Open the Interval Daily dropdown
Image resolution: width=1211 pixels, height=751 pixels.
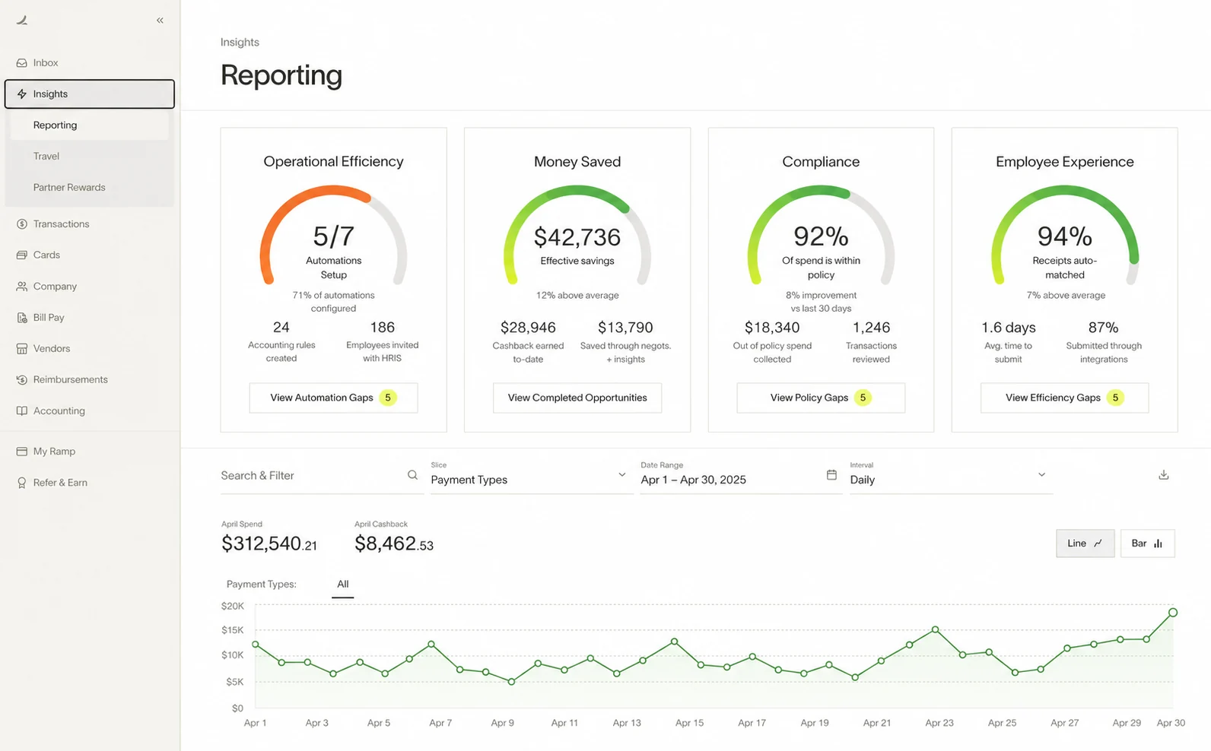click(951, 475)
